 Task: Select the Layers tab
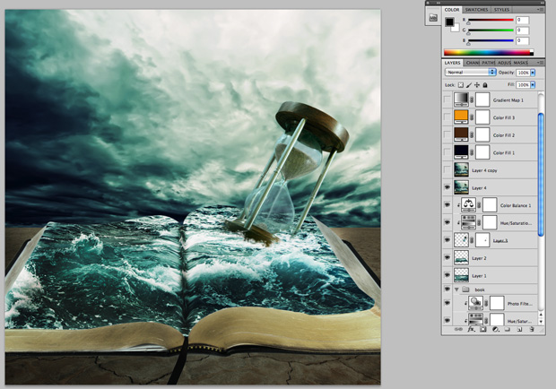click(x=453, y=63)
